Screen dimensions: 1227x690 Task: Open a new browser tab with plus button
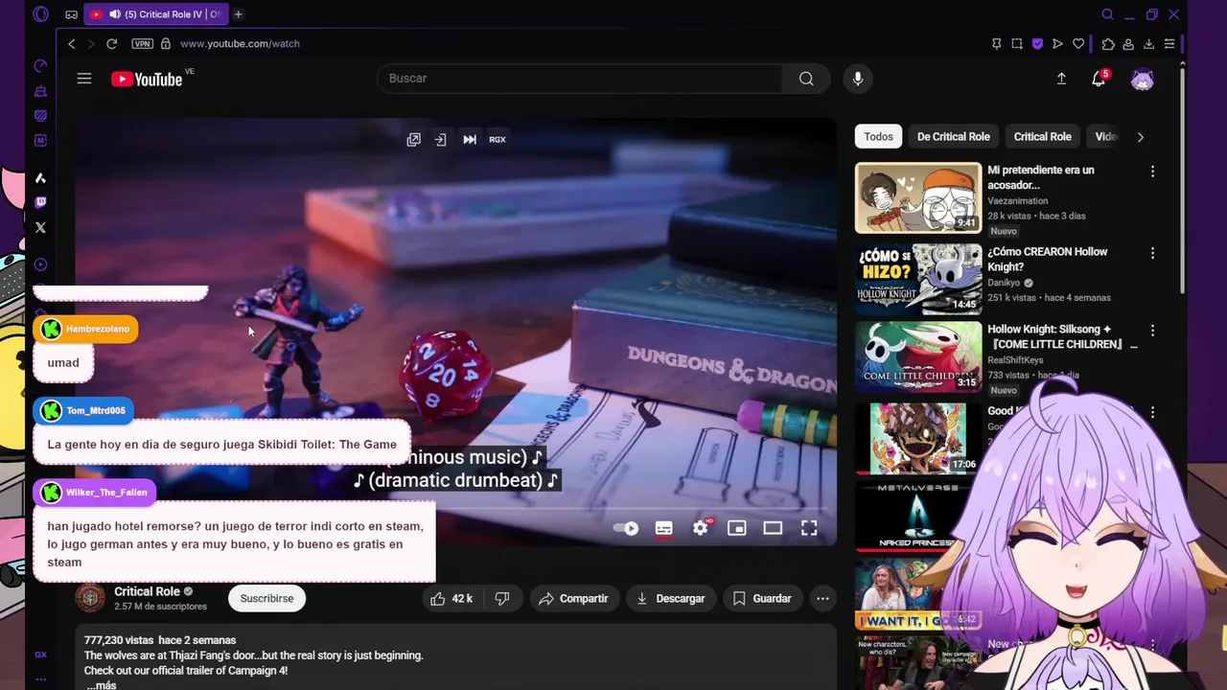[x=238, y=14]
